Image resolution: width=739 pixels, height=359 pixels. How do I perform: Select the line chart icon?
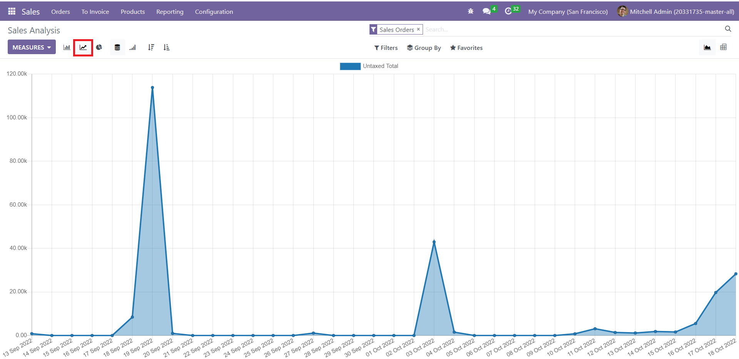pos(83,48)
